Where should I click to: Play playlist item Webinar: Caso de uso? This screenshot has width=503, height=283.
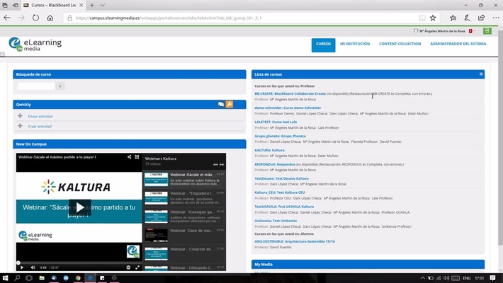184,235
